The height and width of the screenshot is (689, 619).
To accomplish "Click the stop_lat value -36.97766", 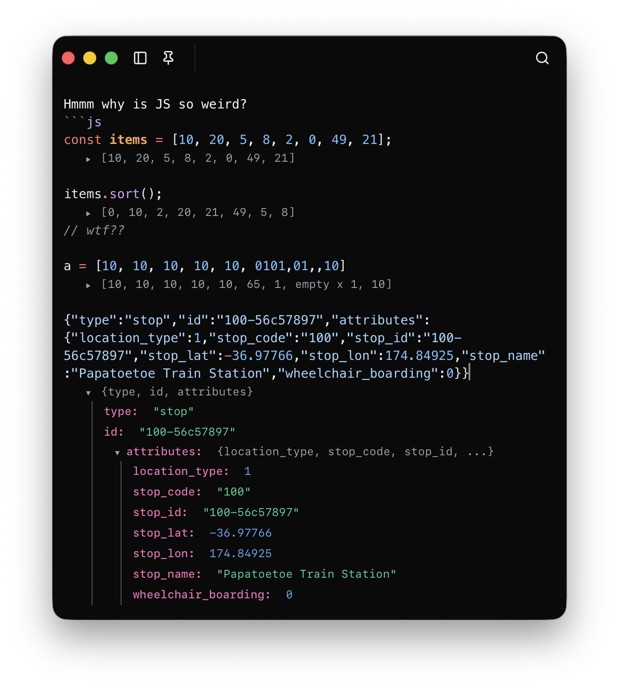I will click(240, 532).
